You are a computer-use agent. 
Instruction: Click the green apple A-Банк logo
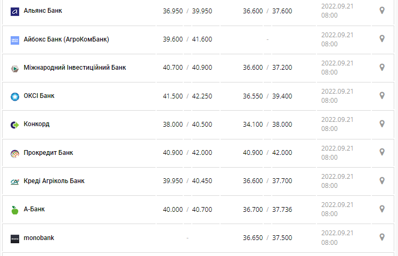[15, 210]
